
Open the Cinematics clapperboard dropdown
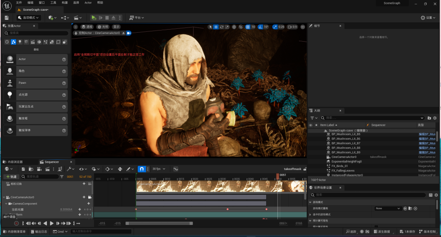78,18
